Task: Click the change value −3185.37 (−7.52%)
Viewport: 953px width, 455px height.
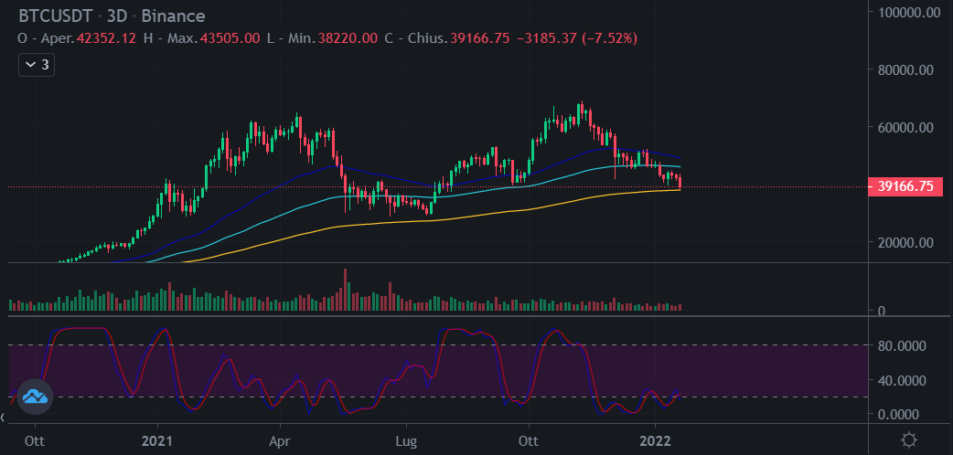Action: pyautogui.click(x=577, y=38)
